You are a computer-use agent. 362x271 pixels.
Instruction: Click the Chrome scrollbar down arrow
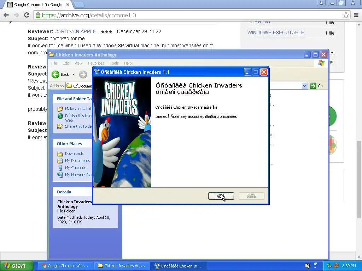[x=359, y=257]
